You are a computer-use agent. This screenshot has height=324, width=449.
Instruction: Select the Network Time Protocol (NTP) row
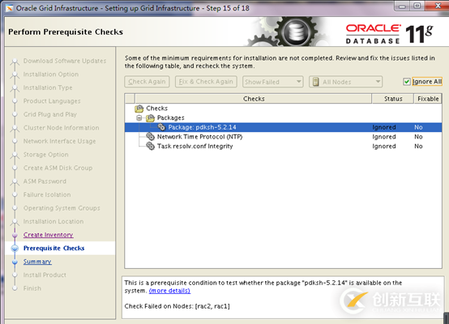[283, 137]
